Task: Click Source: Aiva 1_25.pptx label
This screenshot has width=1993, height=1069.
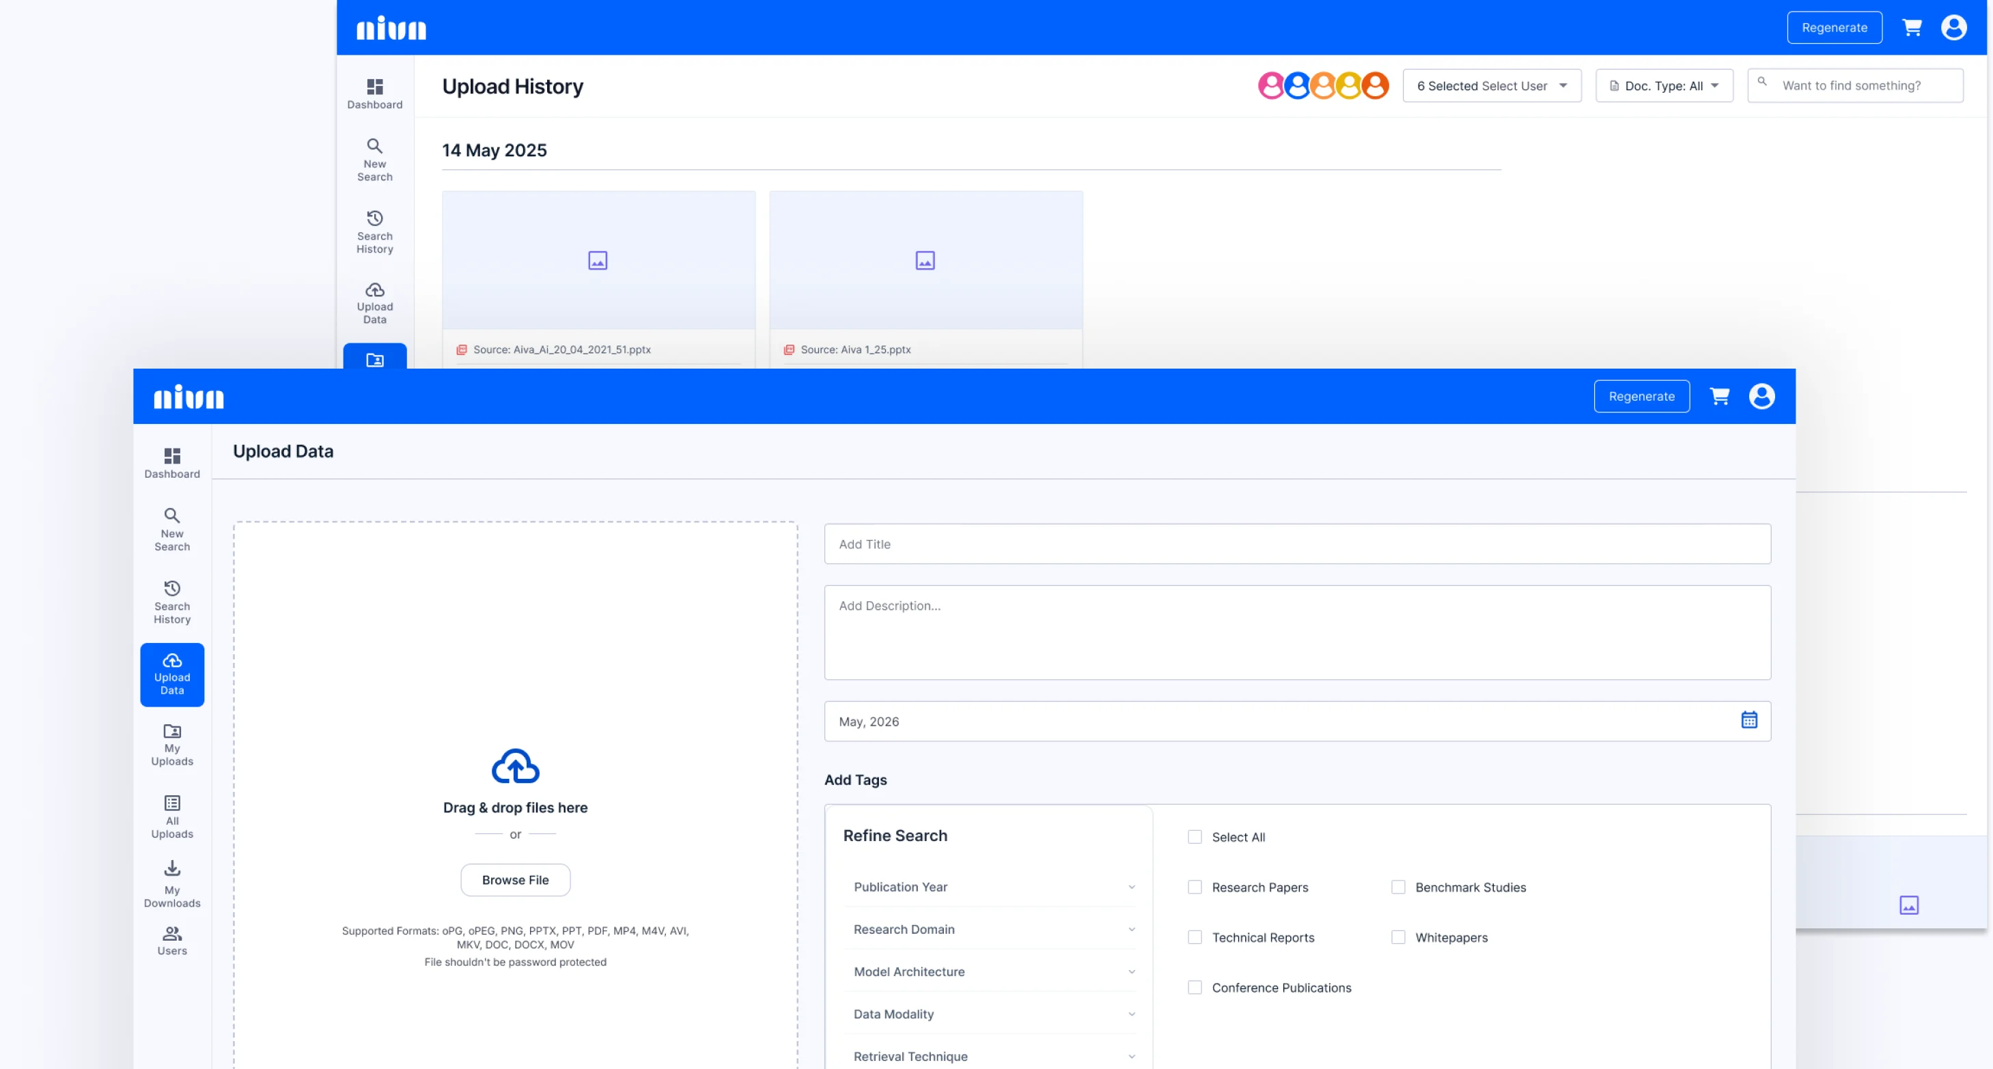Action: [x=855, y=350]
